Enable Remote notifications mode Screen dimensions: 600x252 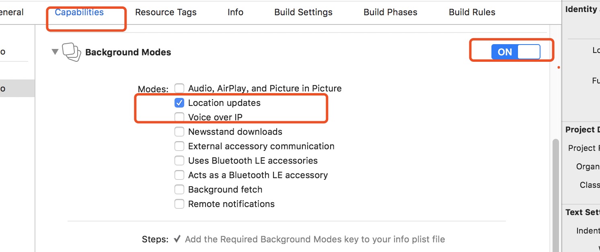click(179, 204)
